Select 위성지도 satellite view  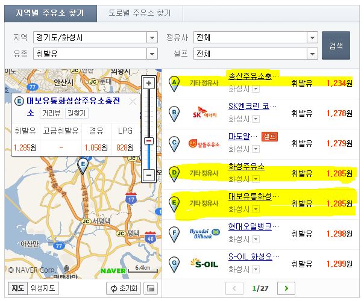pos(43,288)
